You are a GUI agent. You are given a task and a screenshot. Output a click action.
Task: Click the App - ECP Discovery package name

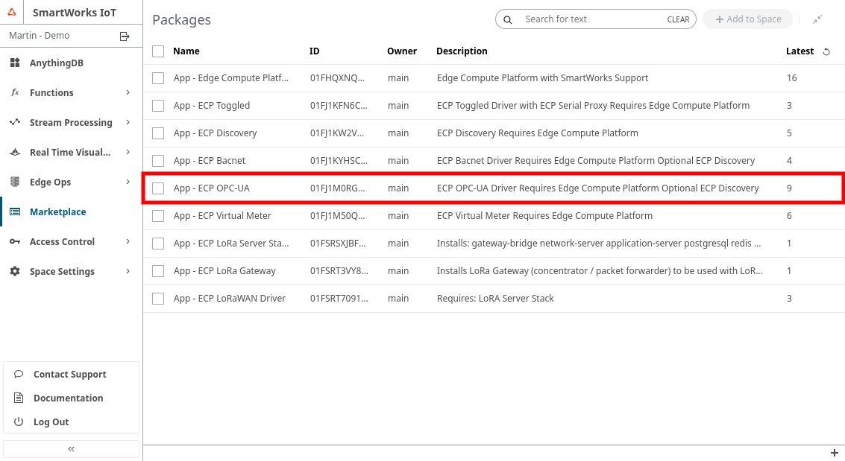click(215, 133)
